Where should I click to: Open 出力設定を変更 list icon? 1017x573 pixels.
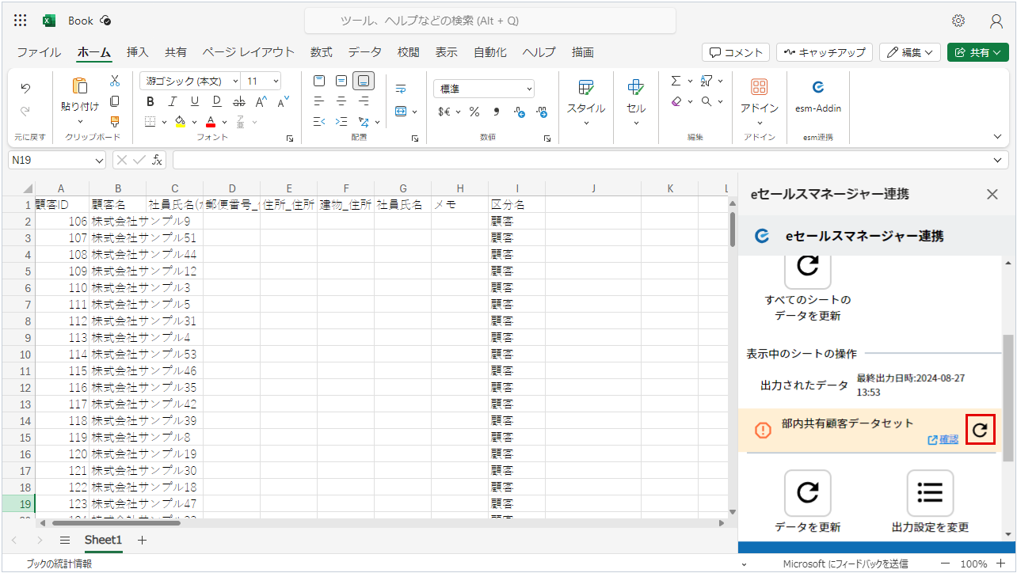pyautogui.click(x=930, y=493)
